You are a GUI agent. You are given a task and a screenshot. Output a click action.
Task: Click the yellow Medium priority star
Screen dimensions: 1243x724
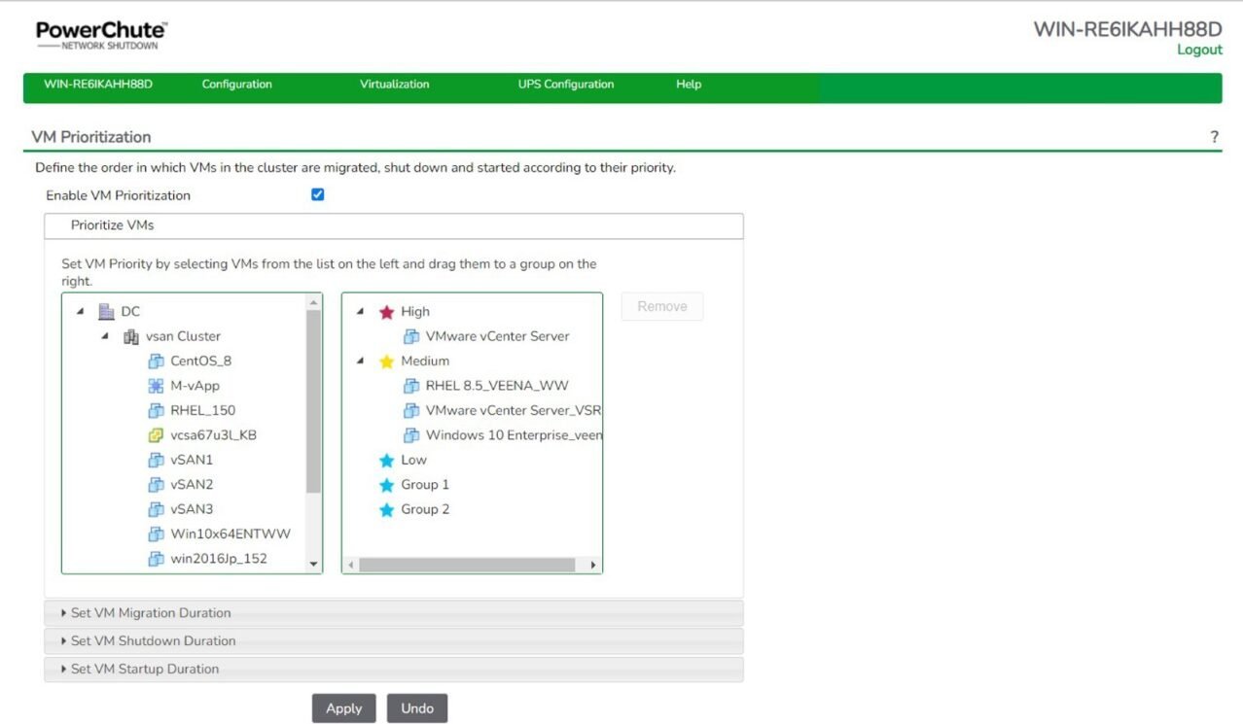[386, 362]
